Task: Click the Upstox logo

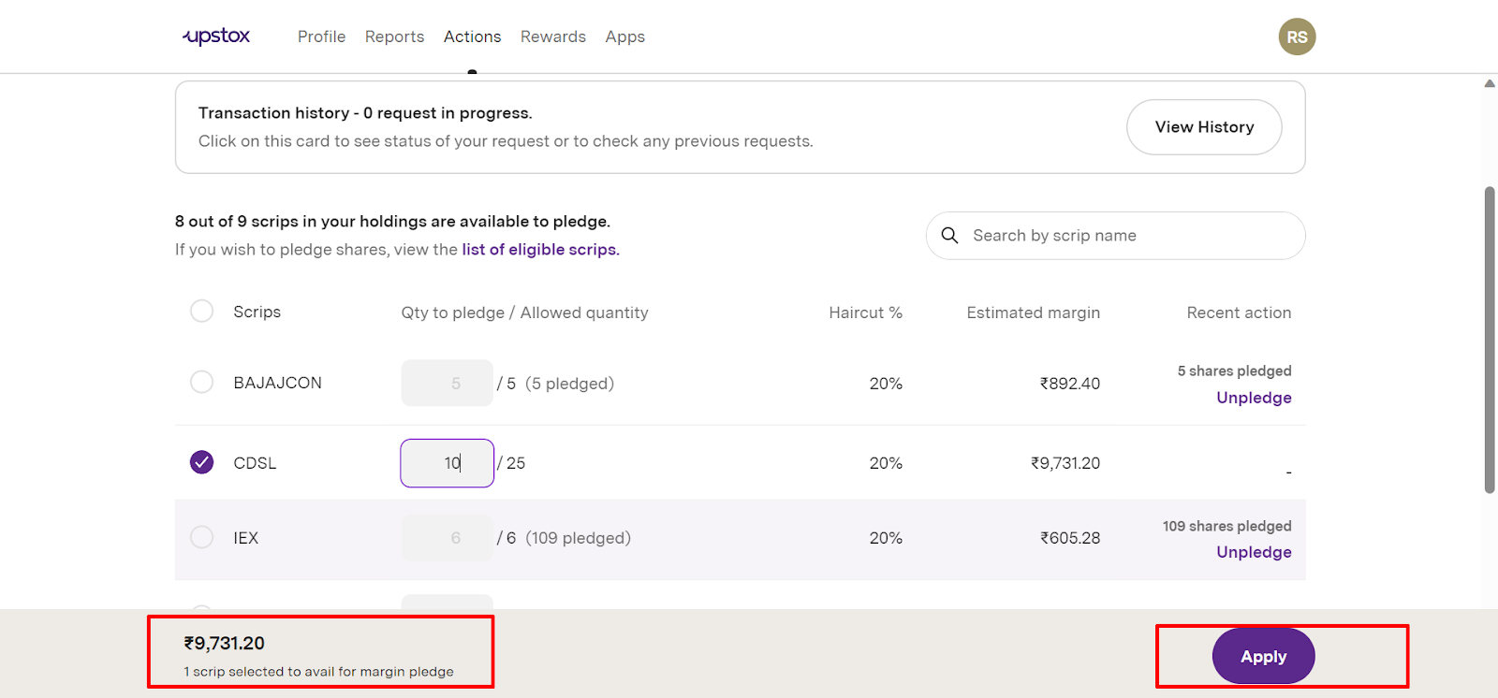Action: coord(216,36)
